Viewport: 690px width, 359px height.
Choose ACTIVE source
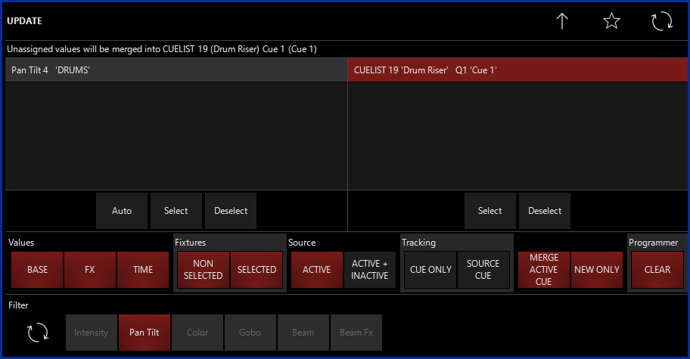[x=317, y=270]
